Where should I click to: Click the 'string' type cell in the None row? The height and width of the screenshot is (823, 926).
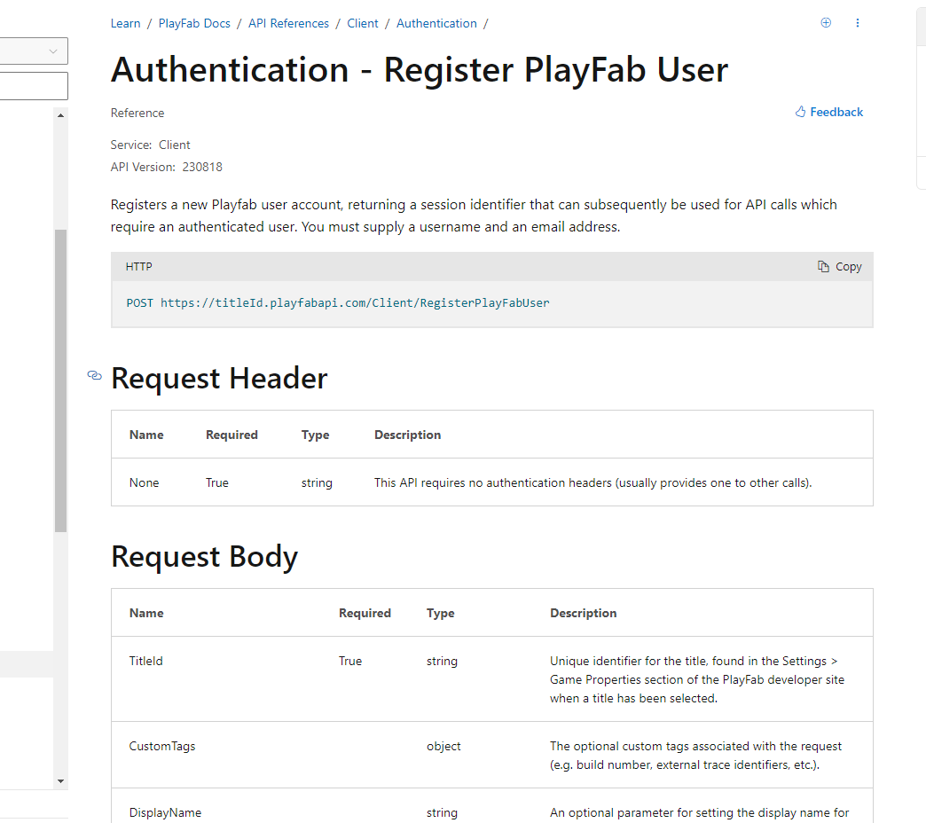pos(317,483)
